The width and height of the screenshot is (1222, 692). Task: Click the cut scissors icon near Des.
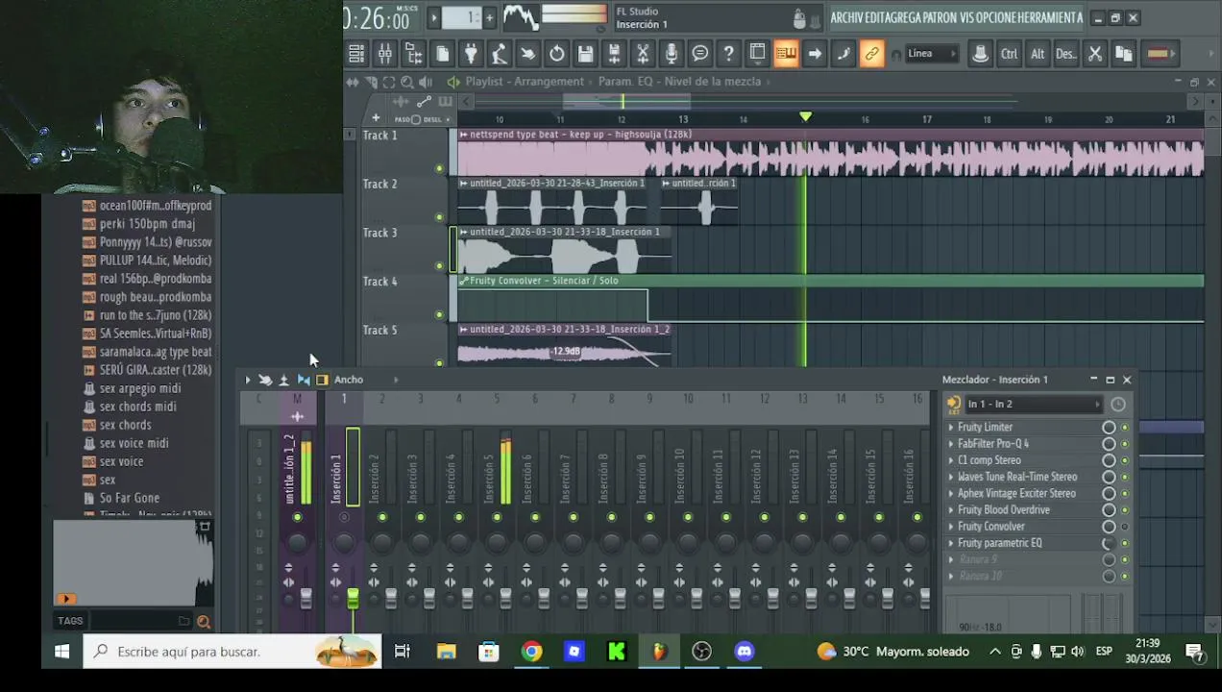point(1095,54)
